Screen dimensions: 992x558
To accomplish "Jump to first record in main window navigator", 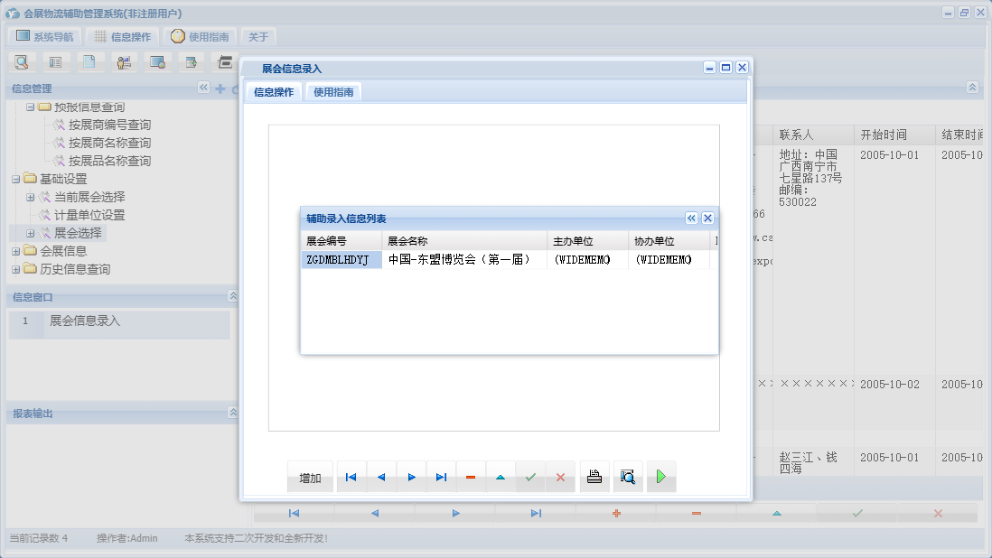I will [294, 513].
